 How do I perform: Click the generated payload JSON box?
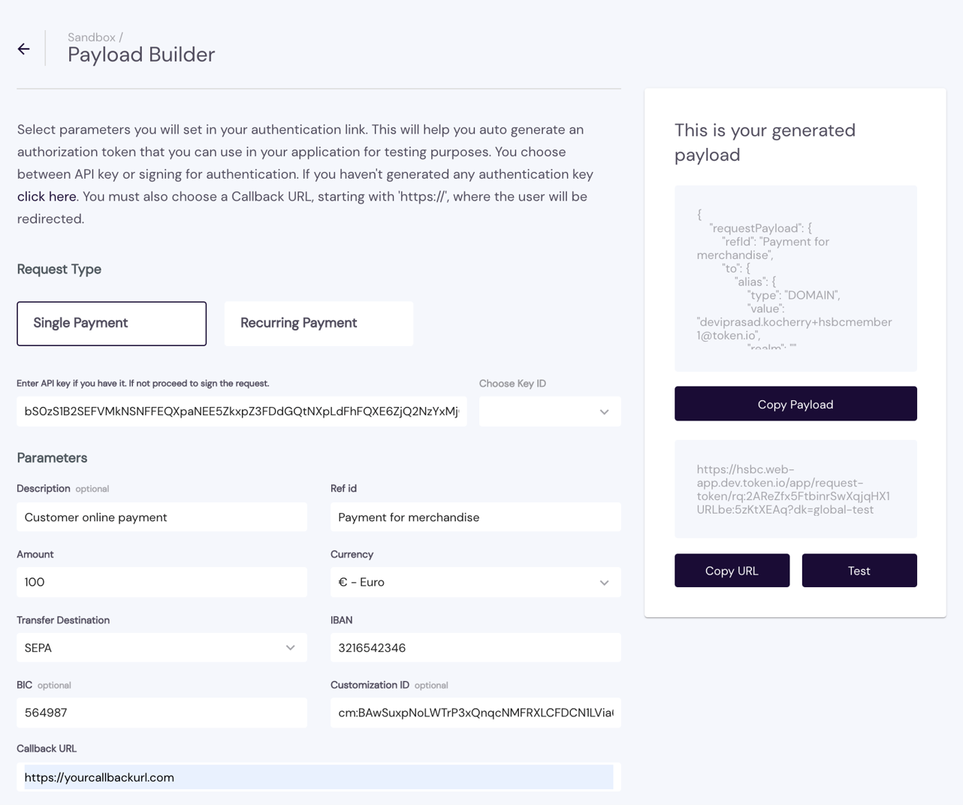click(x=795, y=279)
